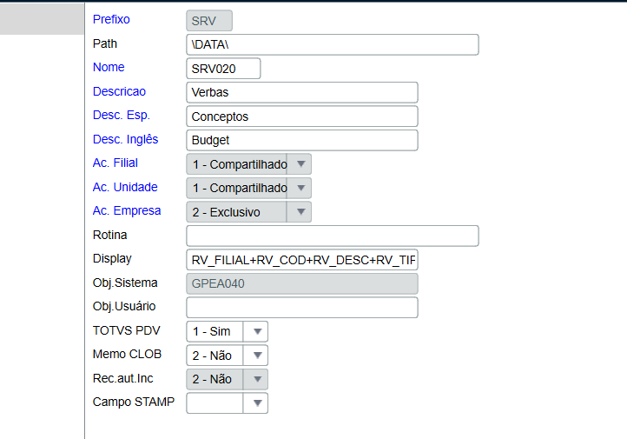
Task: Click the gray left sidebar panel
Action: 42,19
